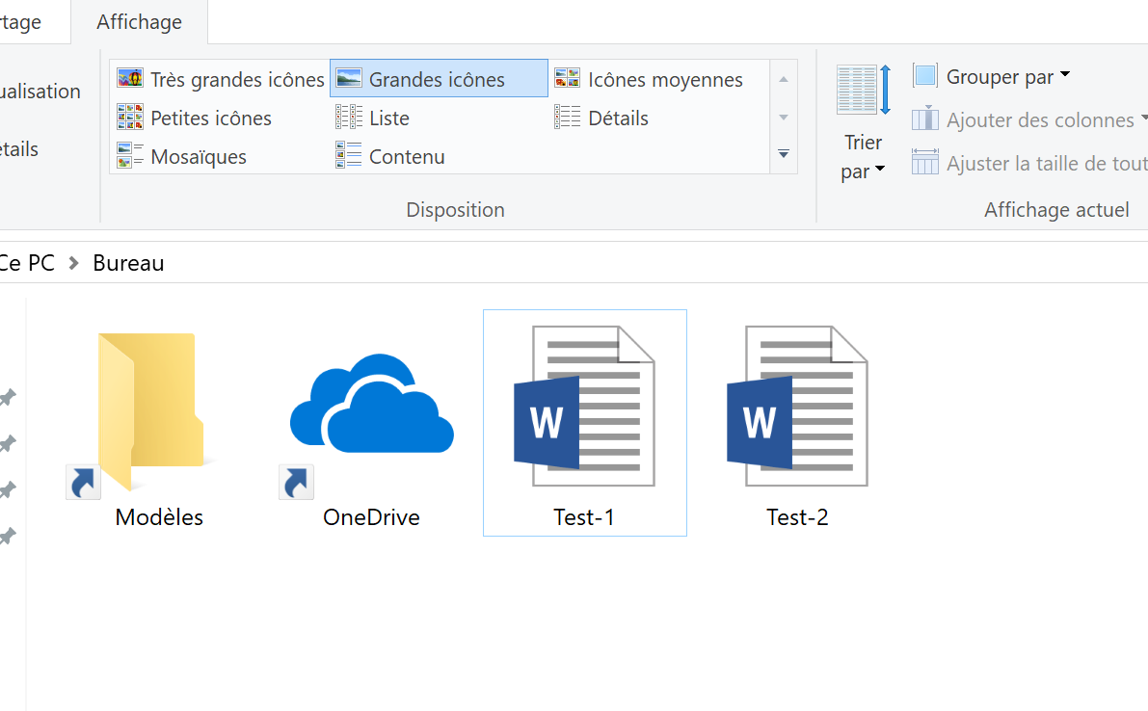Click the Grouper par icon

point(924,75)
